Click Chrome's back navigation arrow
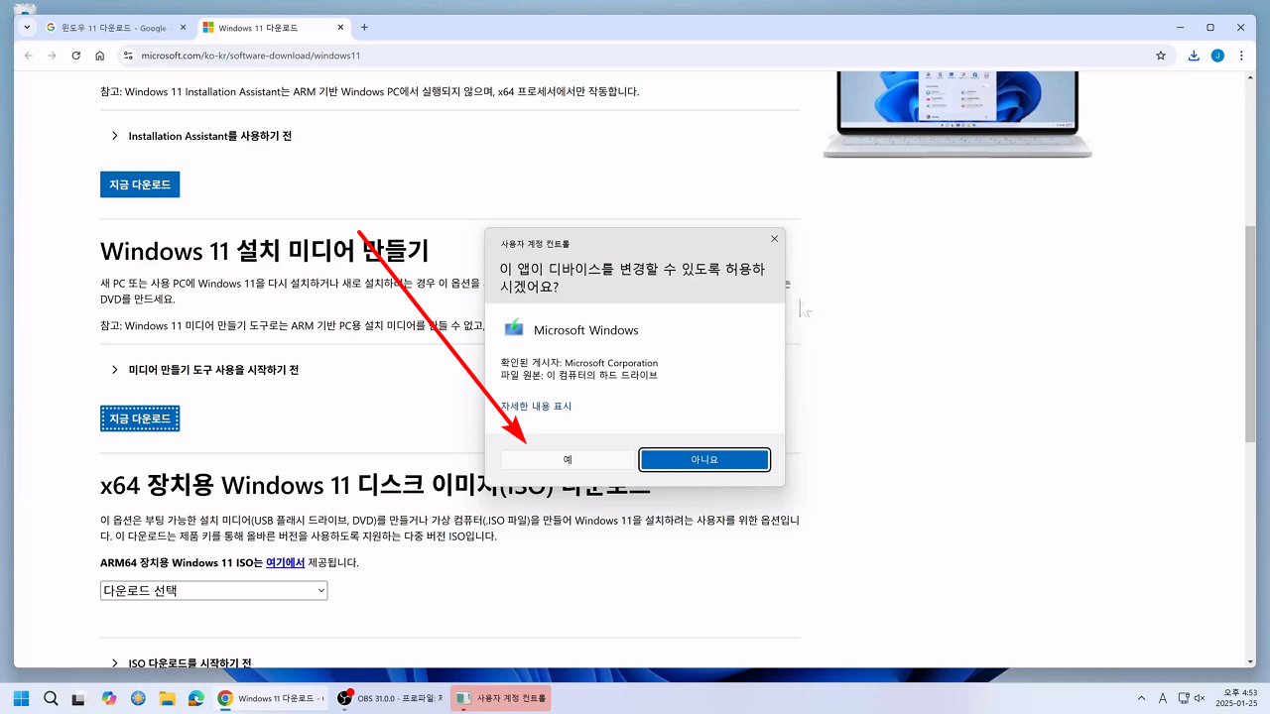This screenshot has height=714, width=1270. [x=28, y=56]
